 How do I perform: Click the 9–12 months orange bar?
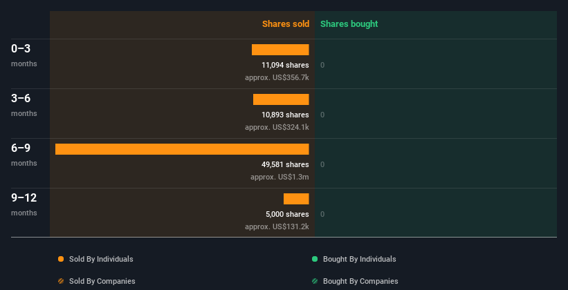[x=296, y=199]
